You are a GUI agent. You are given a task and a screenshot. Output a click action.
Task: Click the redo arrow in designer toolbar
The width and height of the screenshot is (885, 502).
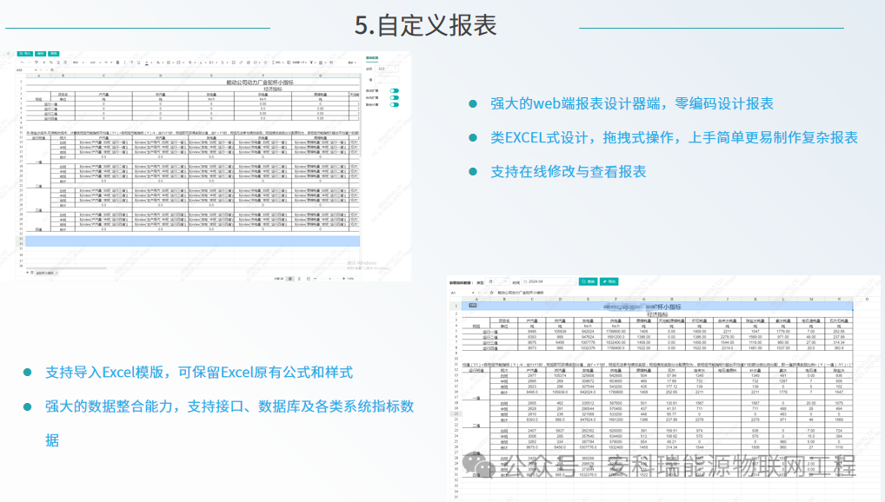click(30, 63)
